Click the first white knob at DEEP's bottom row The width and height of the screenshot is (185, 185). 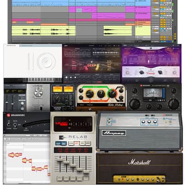pyautogui.click(x=67, y=78)
